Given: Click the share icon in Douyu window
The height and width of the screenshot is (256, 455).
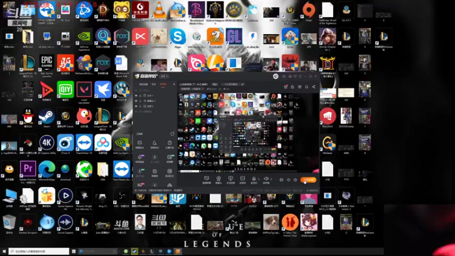Looking at the screenshot, I should pos(314,87).
